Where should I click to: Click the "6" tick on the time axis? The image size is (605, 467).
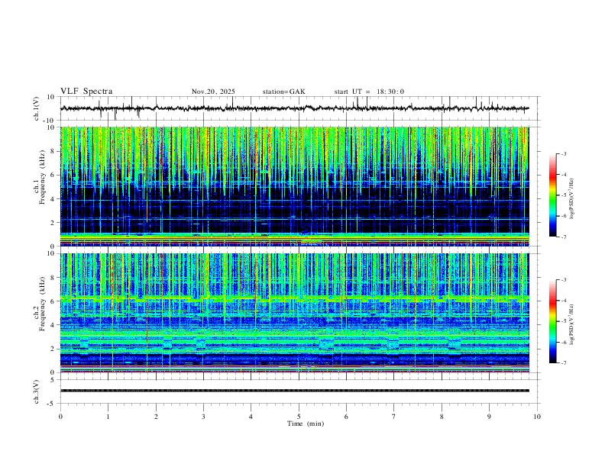pos(346,417)
